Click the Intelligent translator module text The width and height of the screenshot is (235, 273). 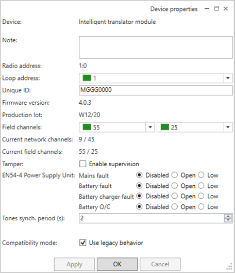(x=117, y=22)
